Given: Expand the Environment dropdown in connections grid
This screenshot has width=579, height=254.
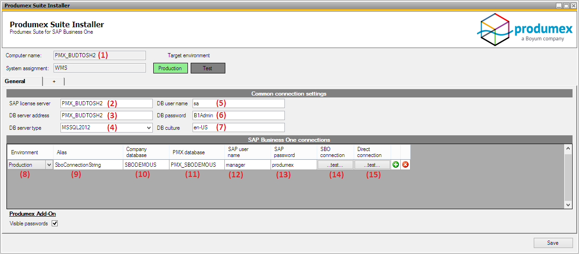Looking at the screenshot, I should tap(49, 165).
